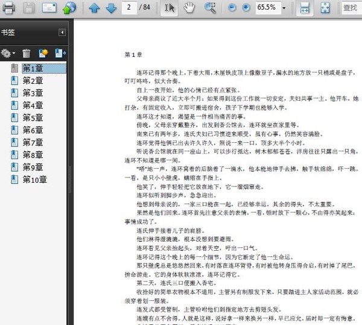Collapse the 书签 bookmarks panel
Image resolution: width=362 pixels, height=325 pixels.
pyautogui.click(x=62, y=33)
